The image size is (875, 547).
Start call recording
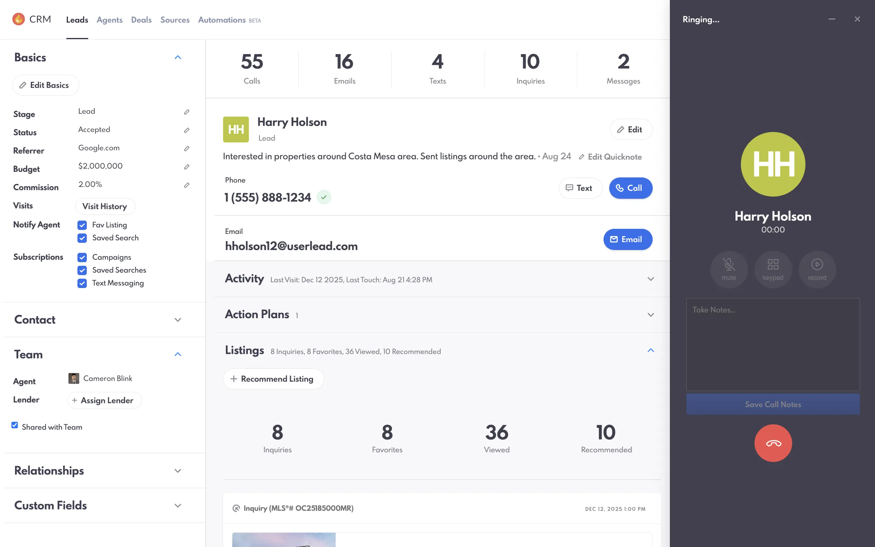click(817, 269)
